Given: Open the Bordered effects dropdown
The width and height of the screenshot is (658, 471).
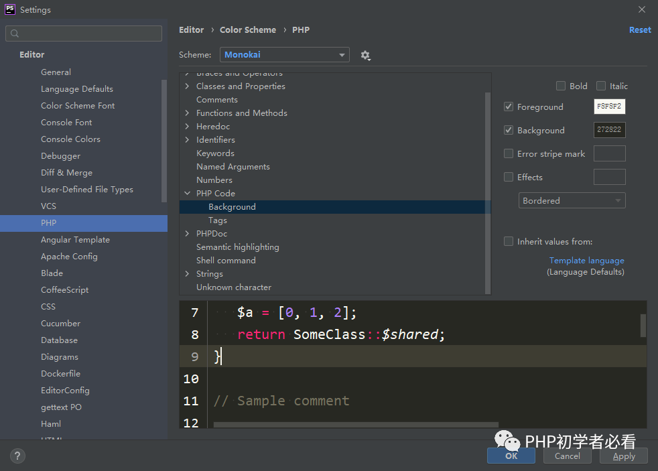Looking at the screenshot, I should coord(572,200).
